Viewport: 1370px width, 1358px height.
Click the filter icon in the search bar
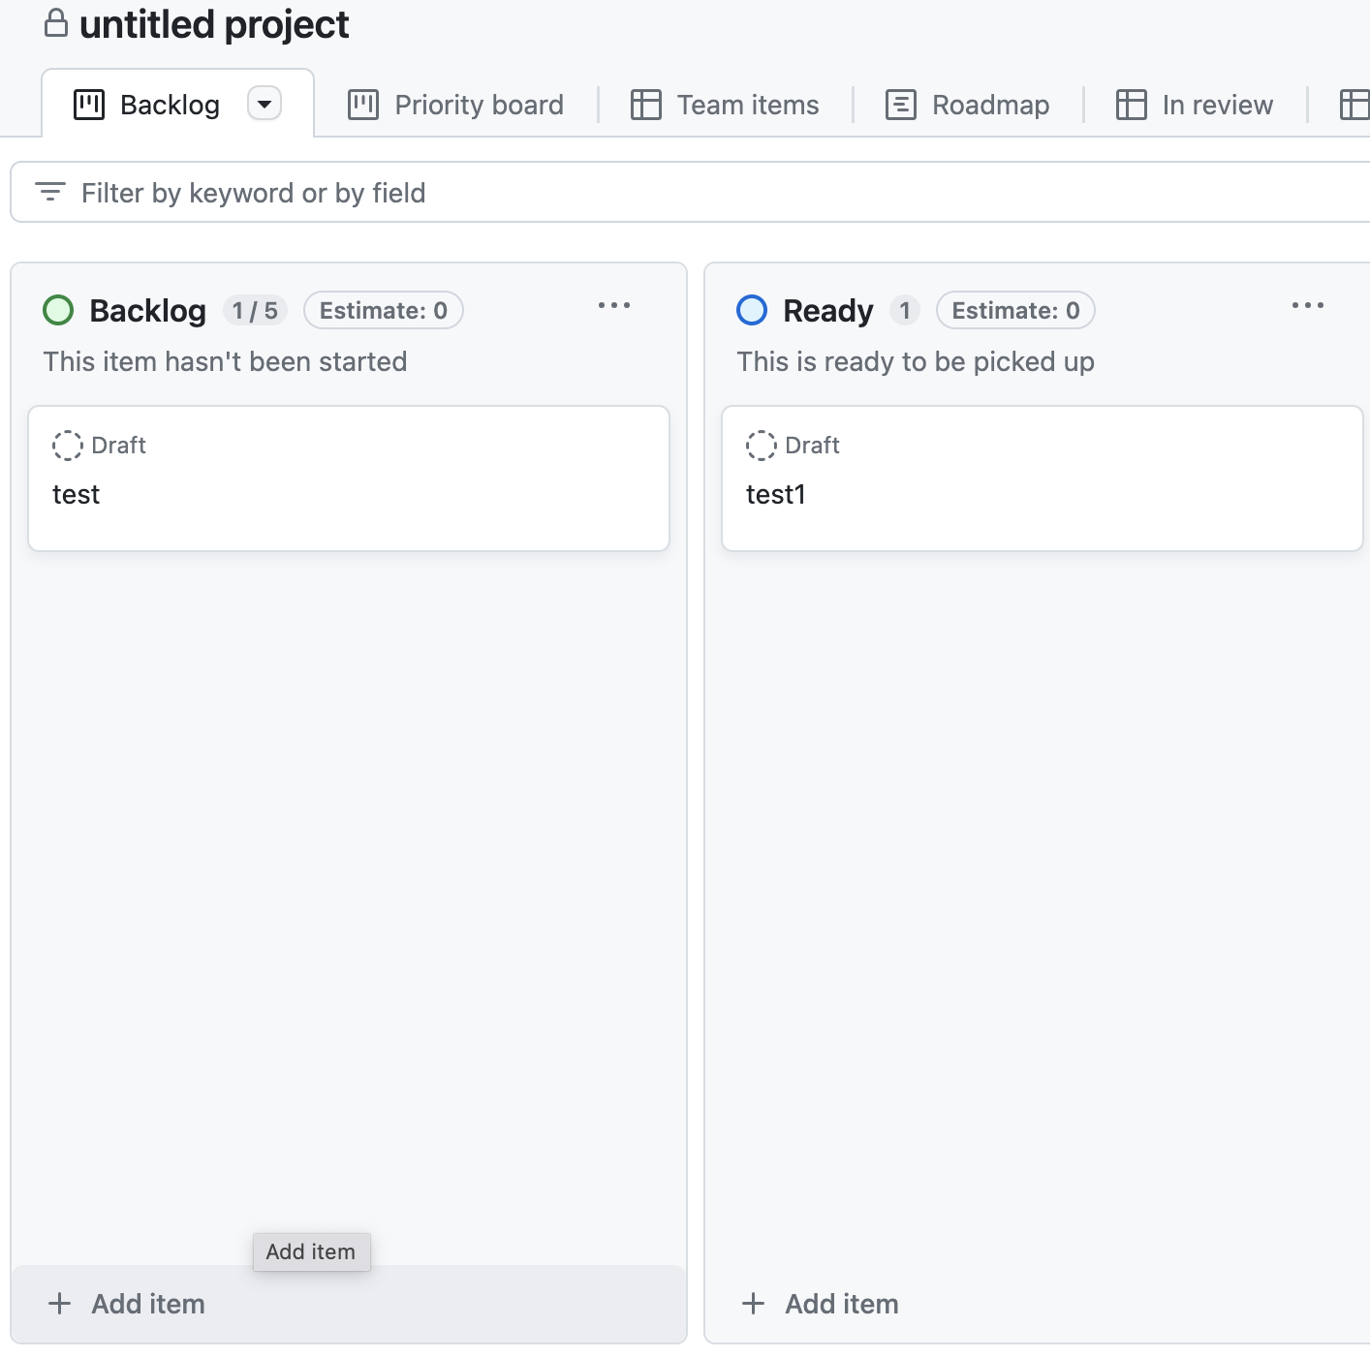[x=51, y=192]
